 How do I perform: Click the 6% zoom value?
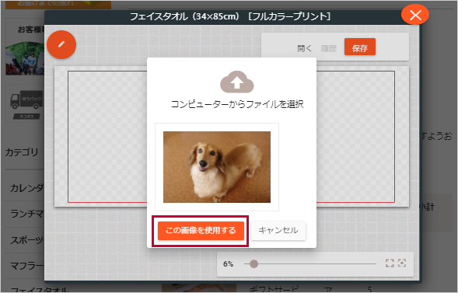(228, 264)
